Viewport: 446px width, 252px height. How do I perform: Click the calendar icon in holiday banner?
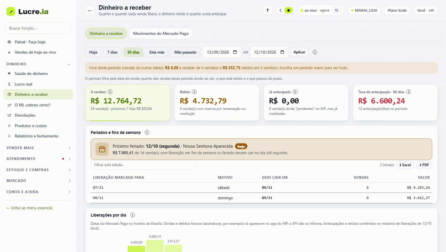click(x=102, y=149)
